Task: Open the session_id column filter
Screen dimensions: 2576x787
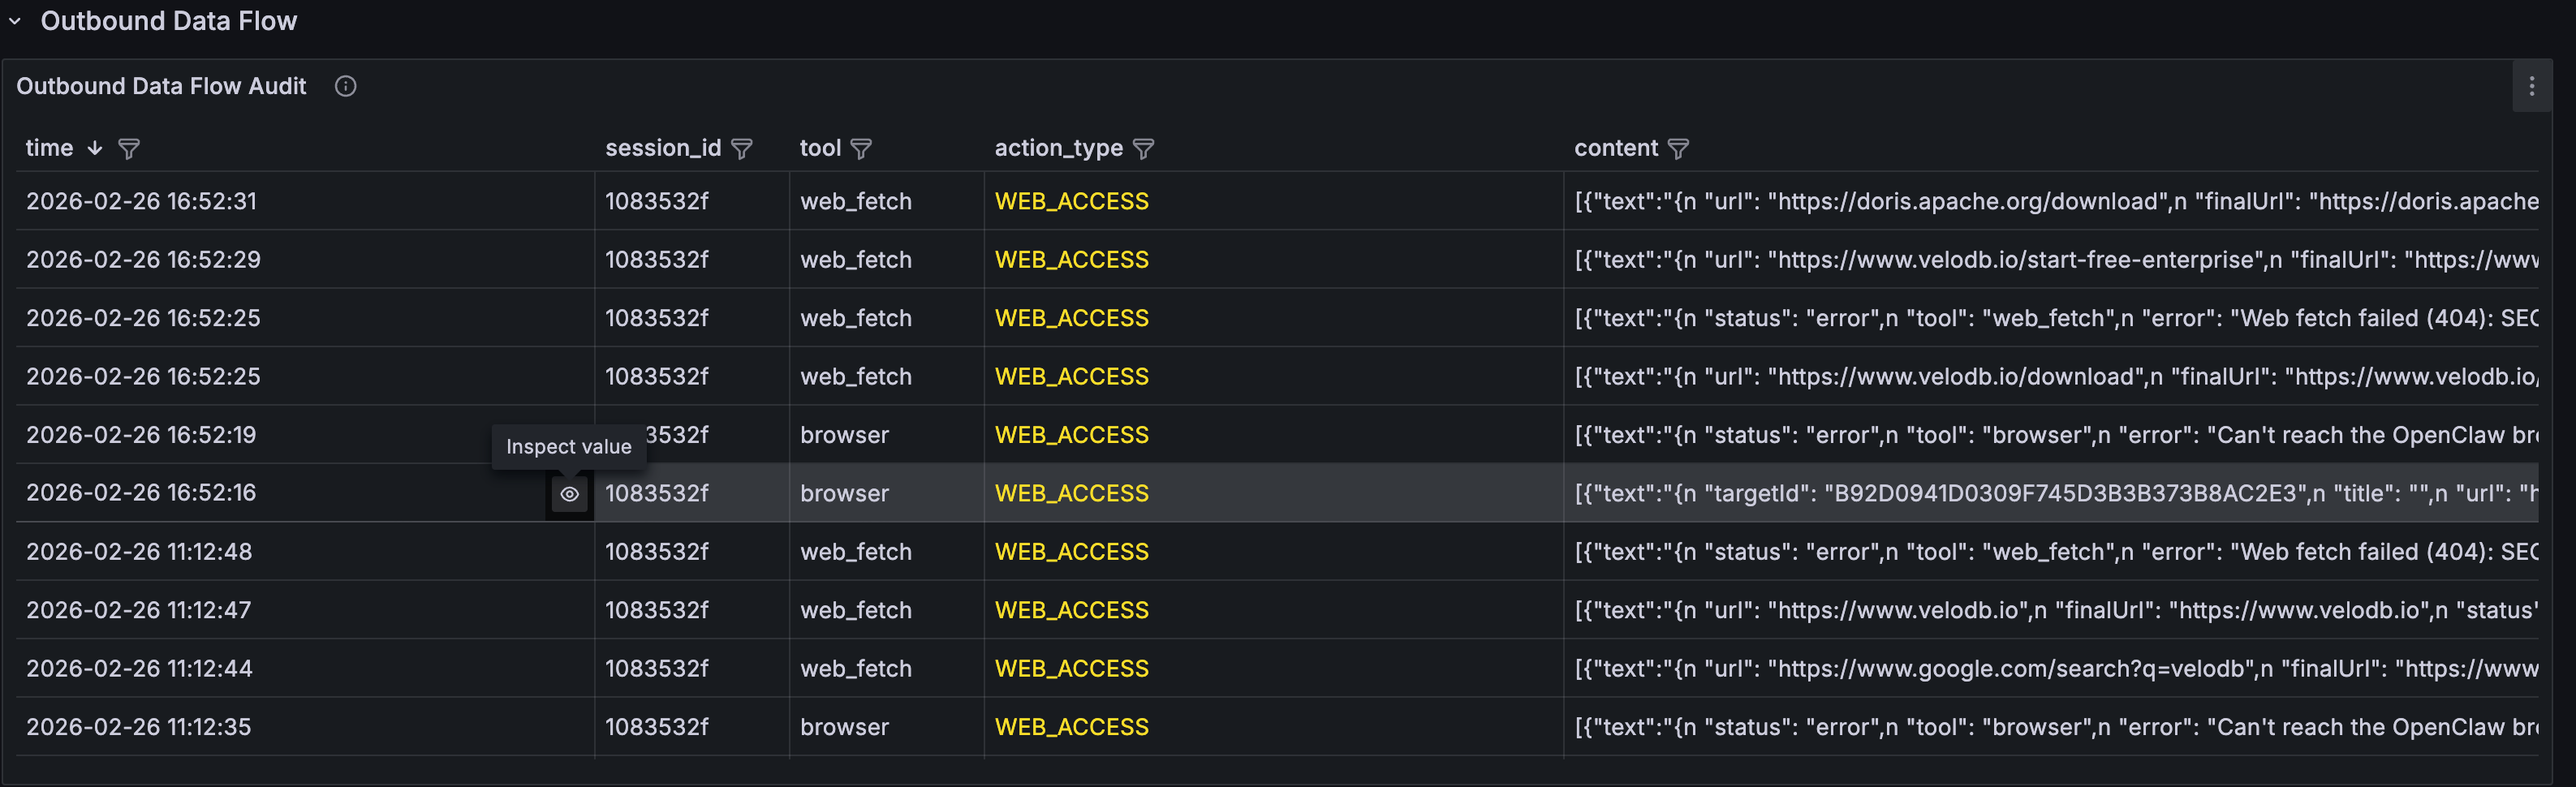Action: [741, 149]
